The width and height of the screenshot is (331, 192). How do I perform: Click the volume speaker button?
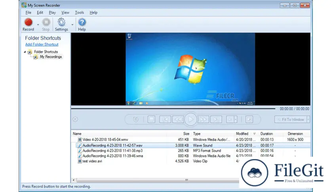point(230,119)
